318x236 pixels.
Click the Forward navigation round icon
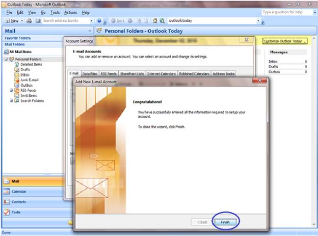(x=130, y=21)
